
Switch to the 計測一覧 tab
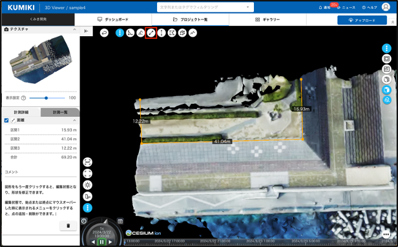60,112
